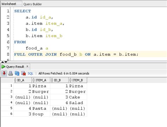This screenshot has height=127, width=167.
Task: Click the 'food_a a' text on line 7
Action: tap(37, 48)
